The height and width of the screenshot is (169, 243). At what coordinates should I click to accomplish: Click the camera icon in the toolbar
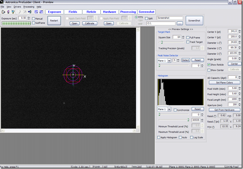point(3,12)
